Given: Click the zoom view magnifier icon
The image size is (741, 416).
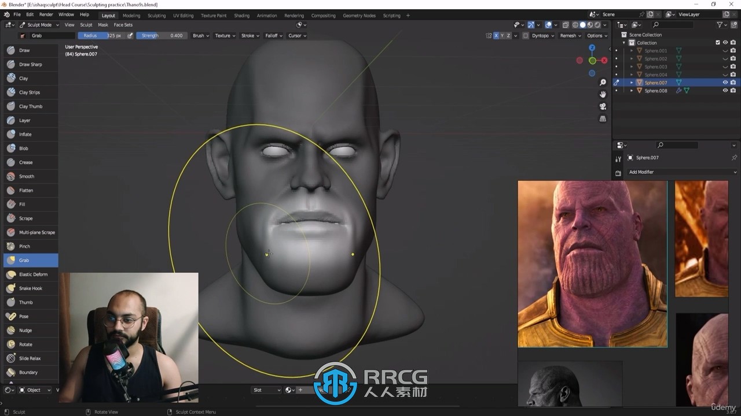Looking at the screenshot, I should click(603, 83).
